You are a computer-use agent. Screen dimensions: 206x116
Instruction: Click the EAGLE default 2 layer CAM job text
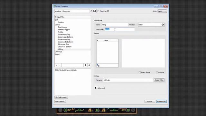(66, 70)
